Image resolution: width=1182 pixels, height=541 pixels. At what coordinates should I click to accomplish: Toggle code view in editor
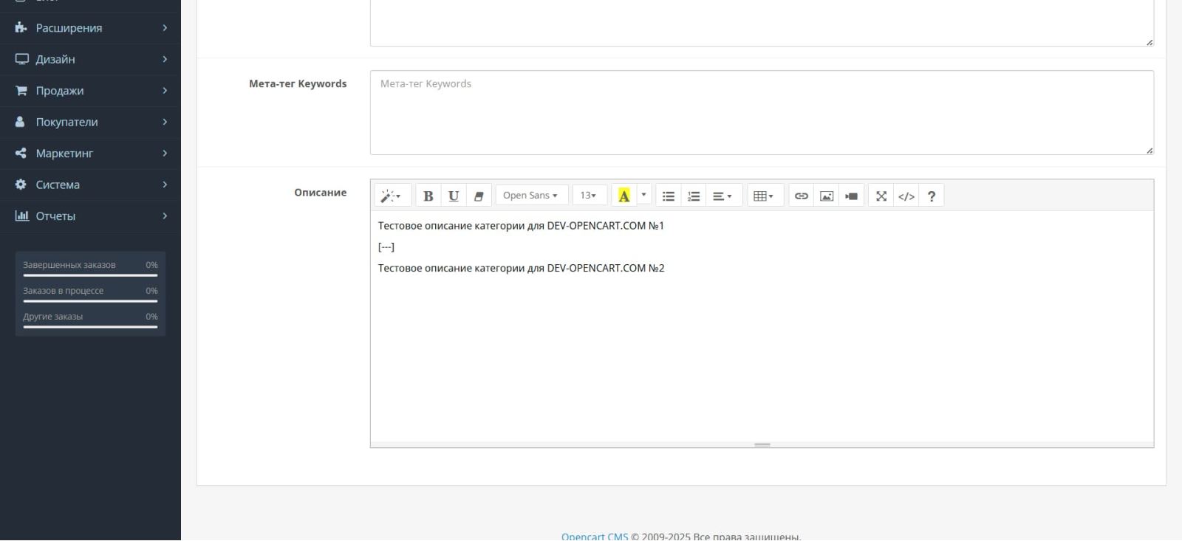(x=906, y=196)
